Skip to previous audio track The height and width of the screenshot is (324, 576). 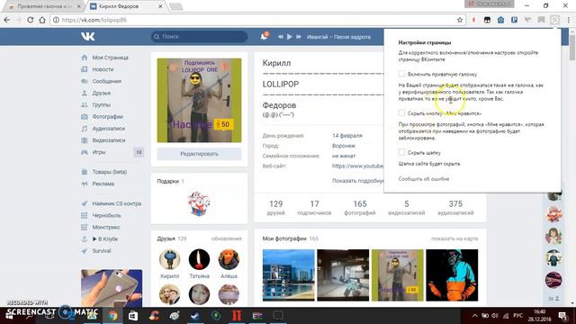pyautogui.click(x=280, y=37)
